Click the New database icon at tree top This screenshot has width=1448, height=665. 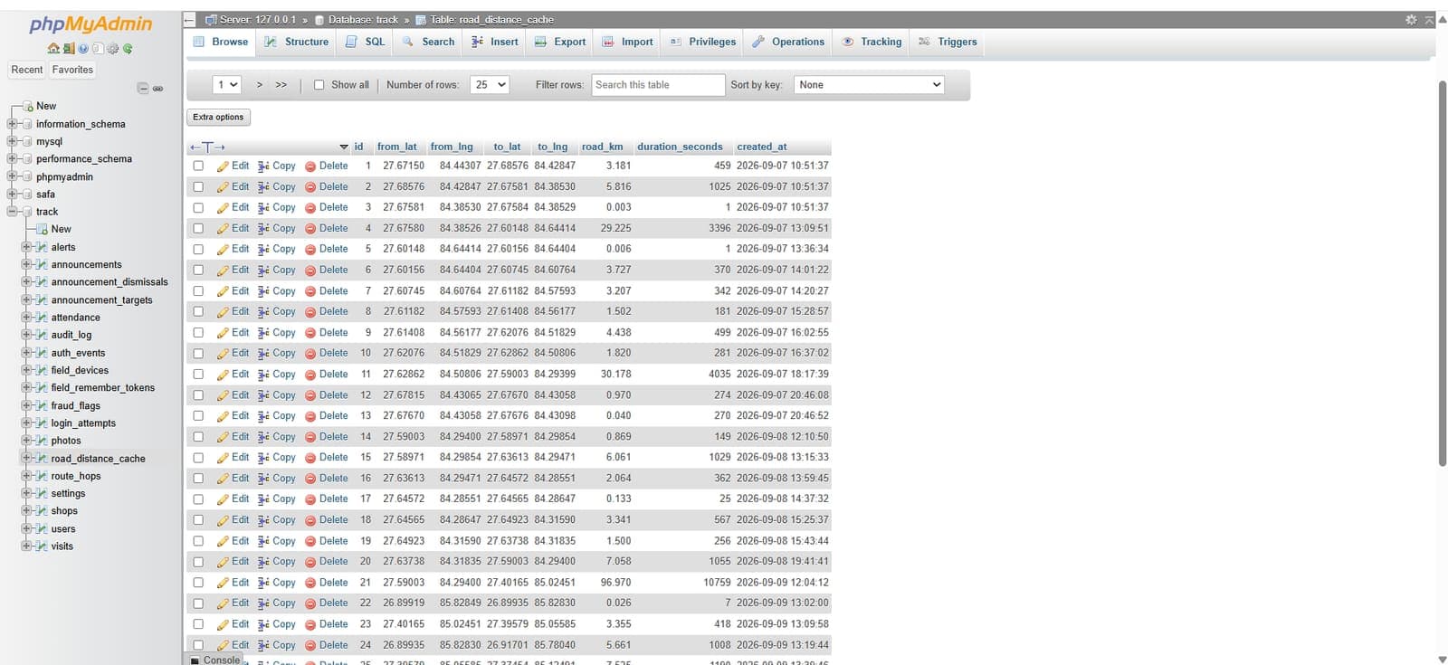click(x=29, y=106)
